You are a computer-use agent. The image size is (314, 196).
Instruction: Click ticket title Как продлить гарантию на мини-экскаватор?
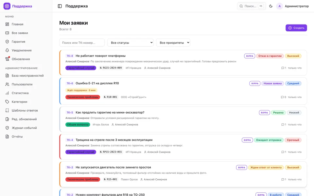[x=110, y=112]
